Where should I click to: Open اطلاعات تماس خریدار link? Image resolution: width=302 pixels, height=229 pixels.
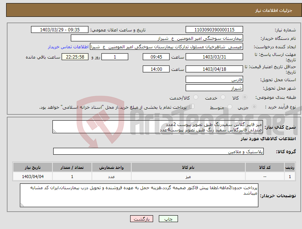[68, 47]
